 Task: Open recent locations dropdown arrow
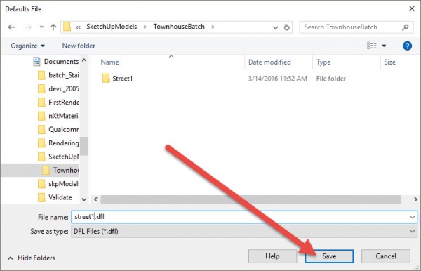point(41,27)
